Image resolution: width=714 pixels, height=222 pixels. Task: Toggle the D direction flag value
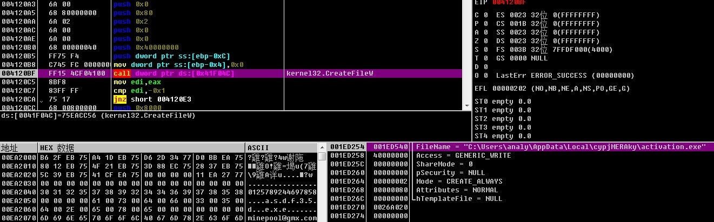pyautogui.click(x=485, y=67)
